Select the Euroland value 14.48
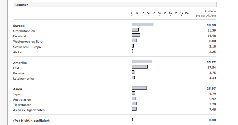This screenshot has width=238, height=125. pos(211,36)
